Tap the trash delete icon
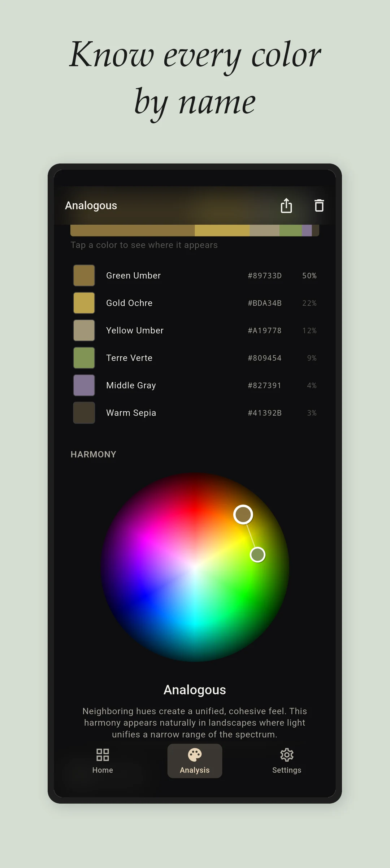This screenshot has height=868, width=390. [319, 205]
